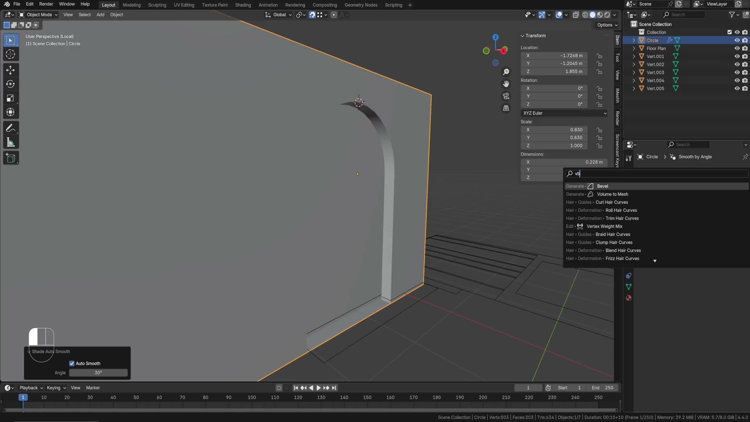Open the File menu

pyautogui.click(x=16, y=4)
